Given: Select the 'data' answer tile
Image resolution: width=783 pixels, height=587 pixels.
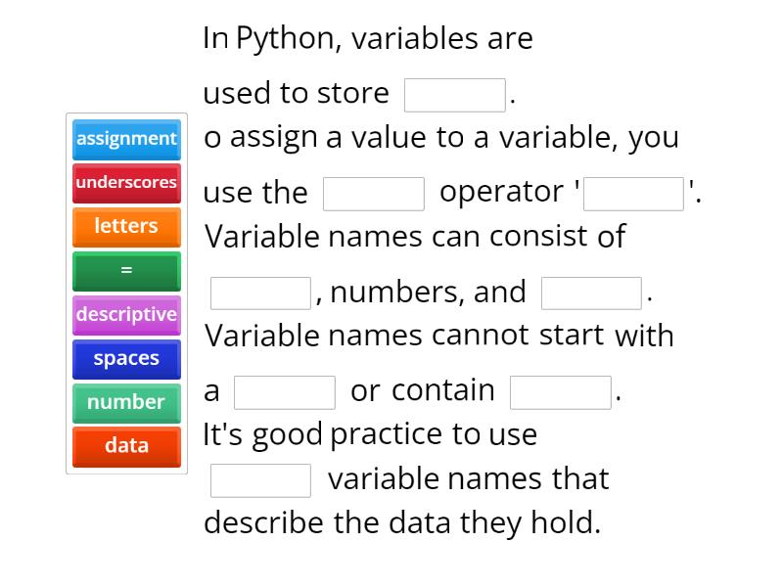Looking at the screenshot, I should point(126,446).
